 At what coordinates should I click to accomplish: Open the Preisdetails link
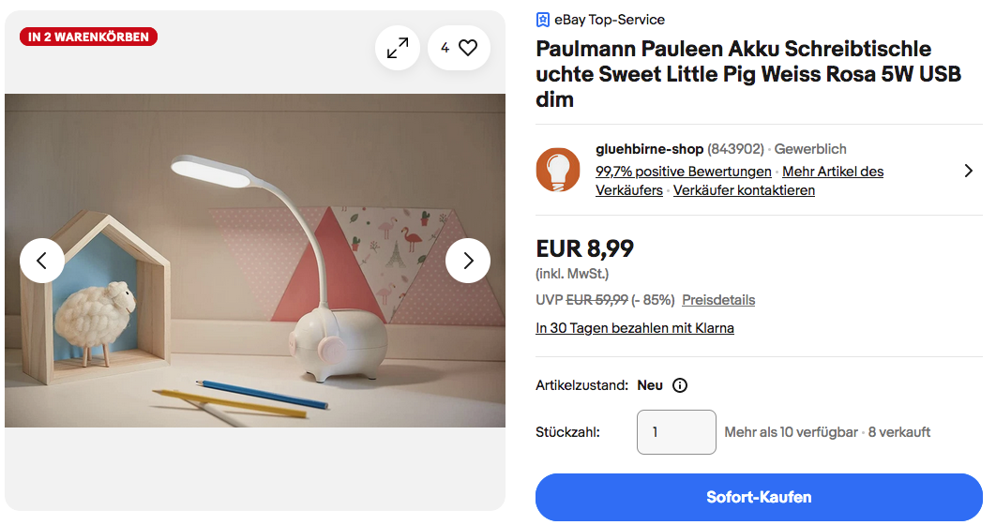pos(718,300)
